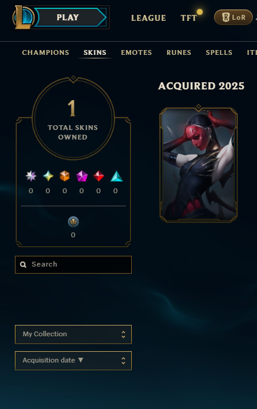Switch to the EMOTES tab
Screen dimensions: 257x409
click(x=137, y=52)
